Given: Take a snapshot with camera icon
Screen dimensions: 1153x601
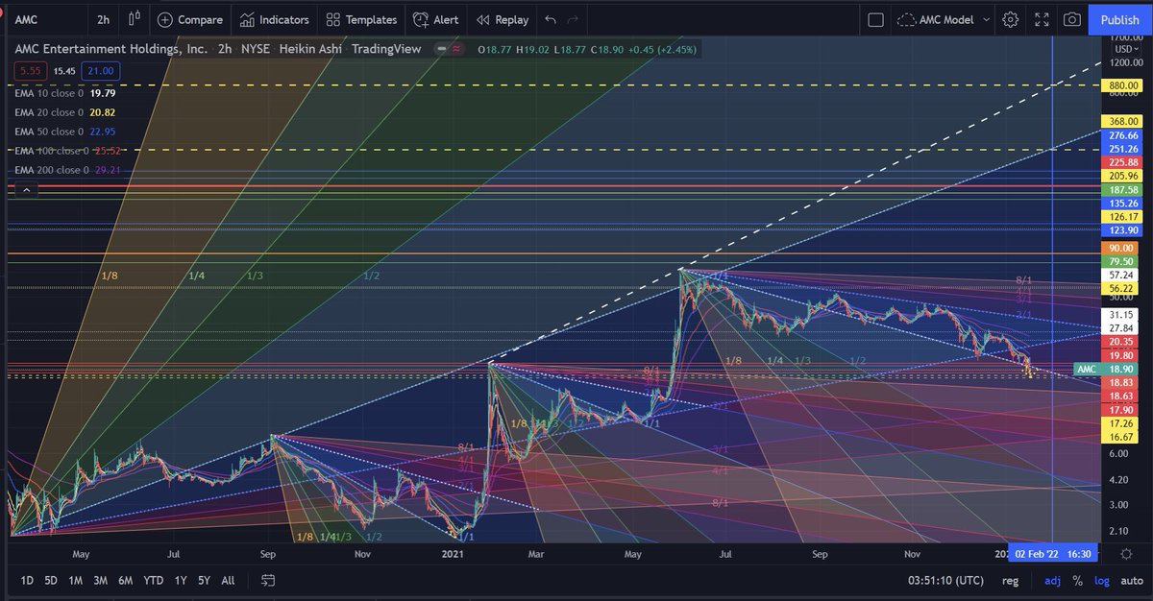Looking at the screenshot, I should (1071, 19).
